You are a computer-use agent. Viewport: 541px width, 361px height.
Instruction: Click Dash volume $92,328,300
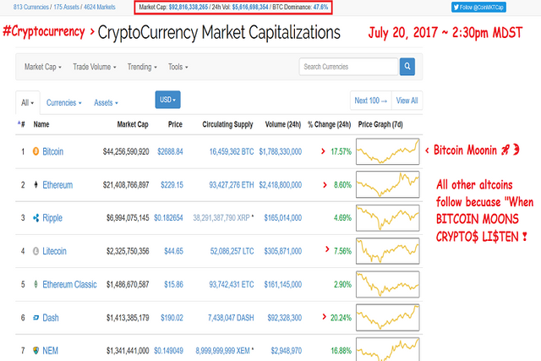[x=285, y=318]
